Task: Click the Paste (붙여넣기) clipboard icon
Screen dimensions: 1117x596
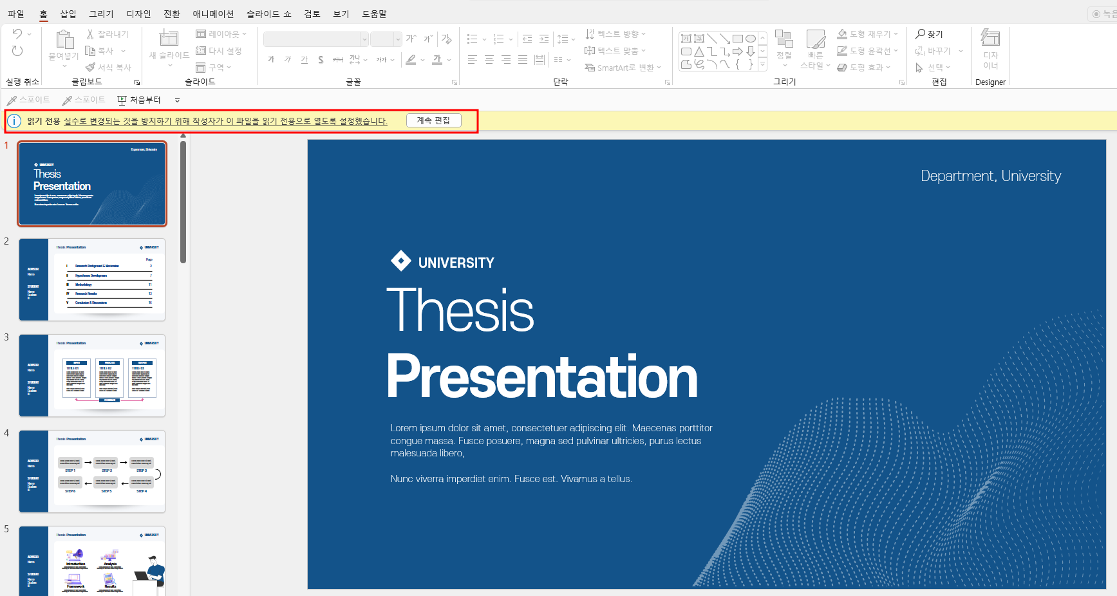Action: tap(64, 40)
